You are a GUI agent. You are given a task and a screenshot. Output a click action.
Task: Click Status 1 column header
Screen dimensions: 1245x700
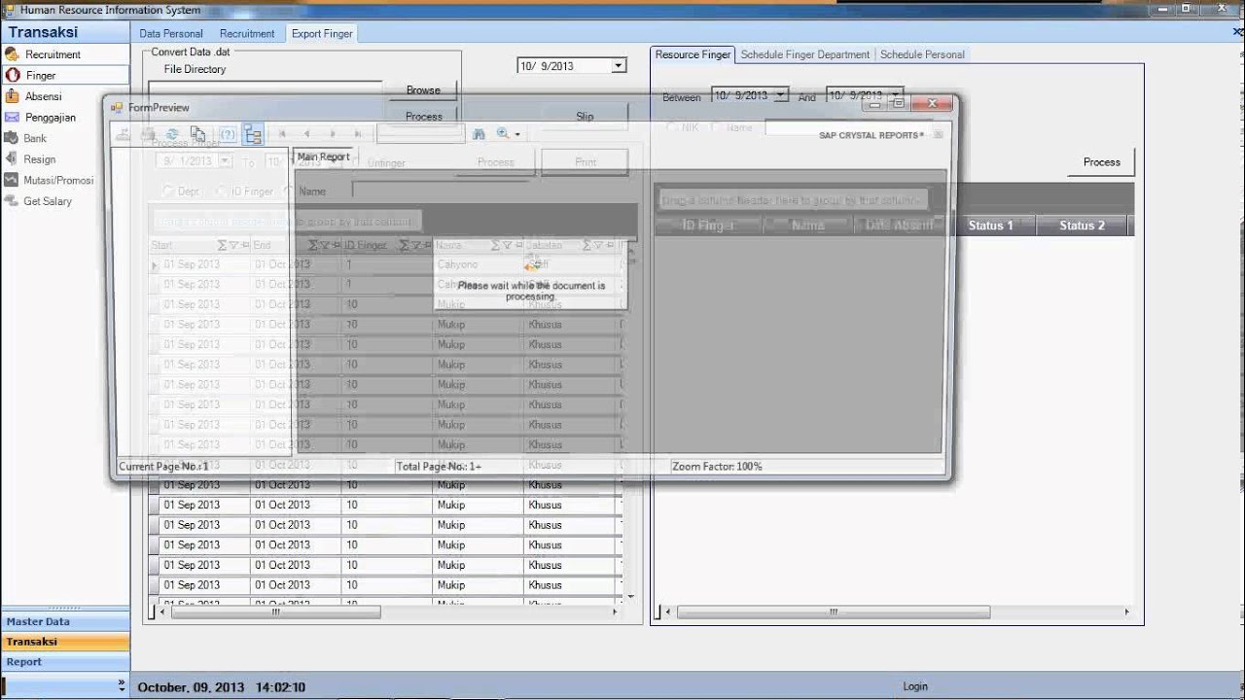[990, 226]
